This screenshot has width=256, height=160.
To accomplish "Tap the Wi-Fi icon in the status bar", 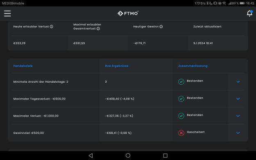I will tap(224, 3).
